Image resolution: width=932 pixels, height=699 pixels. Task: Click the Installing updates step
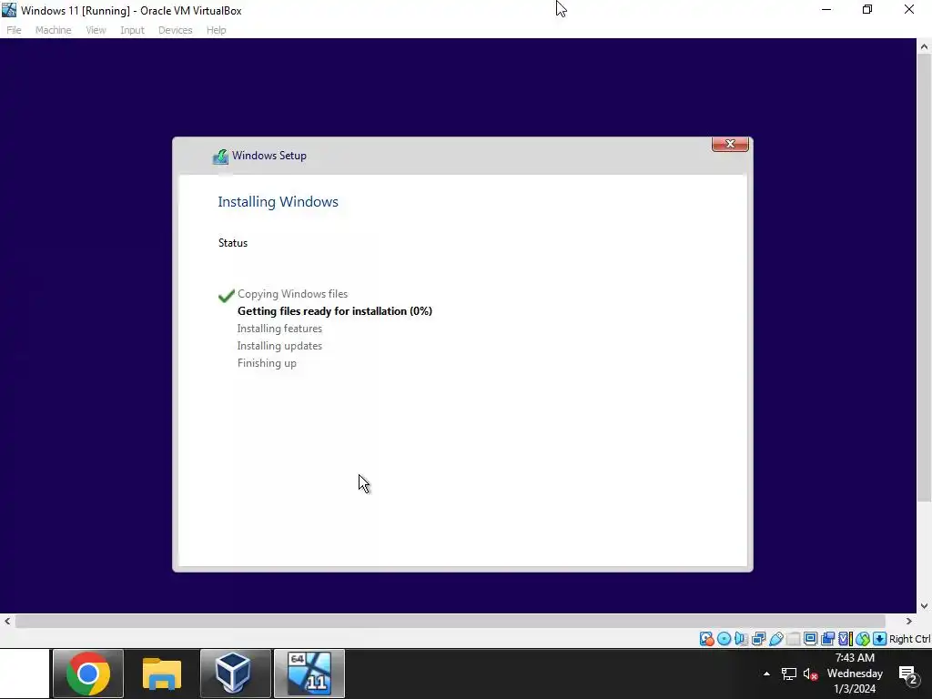pos(279,345)
